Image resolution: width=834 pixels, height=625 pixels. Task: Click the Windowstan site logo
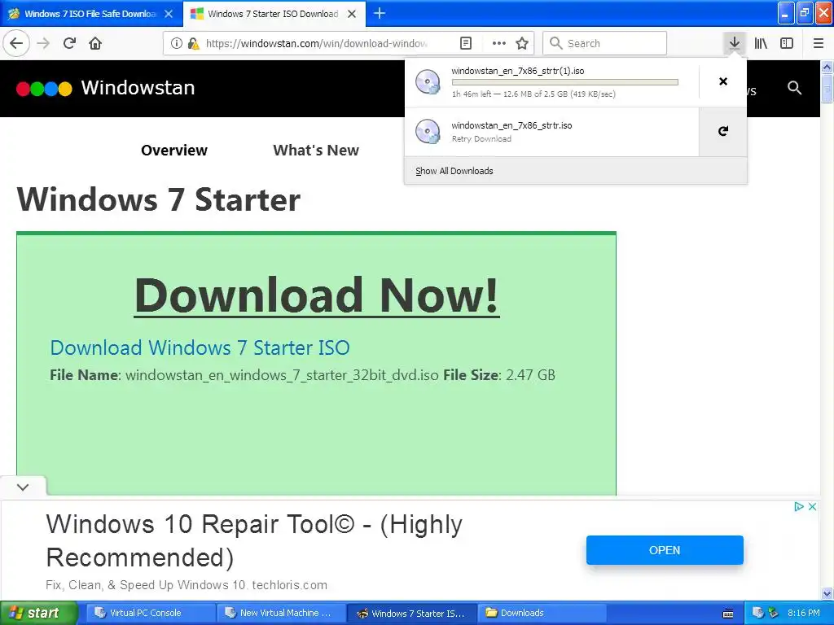tap(105, 88)
